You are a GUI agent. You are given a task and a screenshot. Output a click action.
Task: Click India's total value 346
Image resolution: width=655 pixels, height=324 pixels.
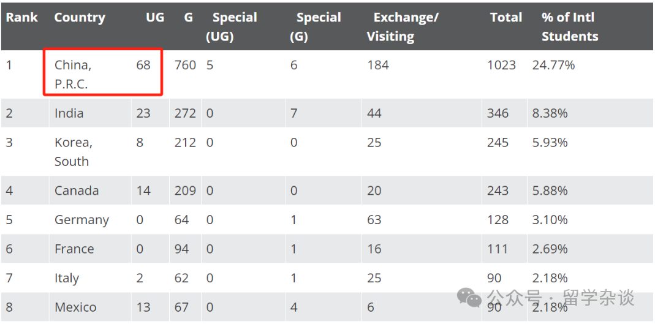(498, 113)
